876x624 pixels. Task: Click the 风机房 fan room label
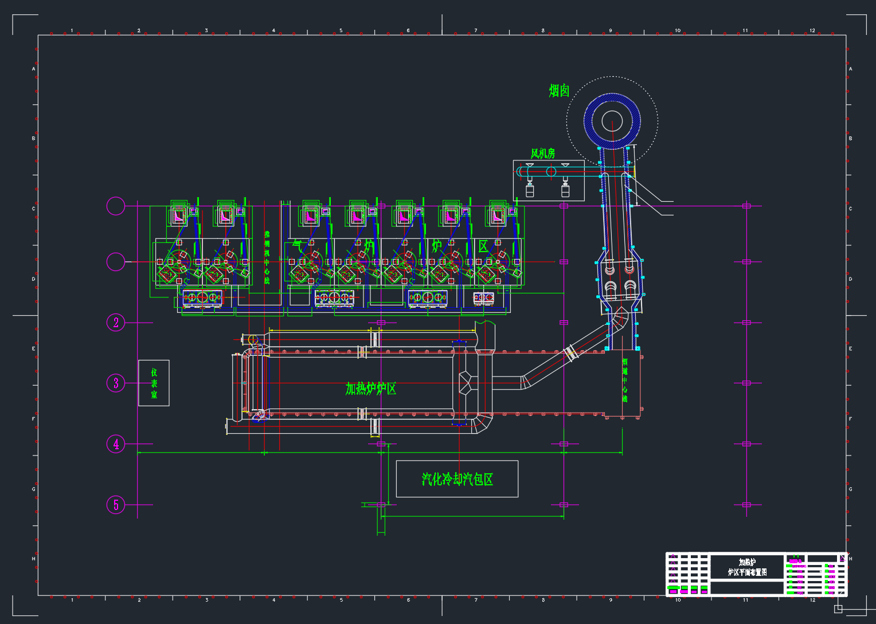point(542,154)
